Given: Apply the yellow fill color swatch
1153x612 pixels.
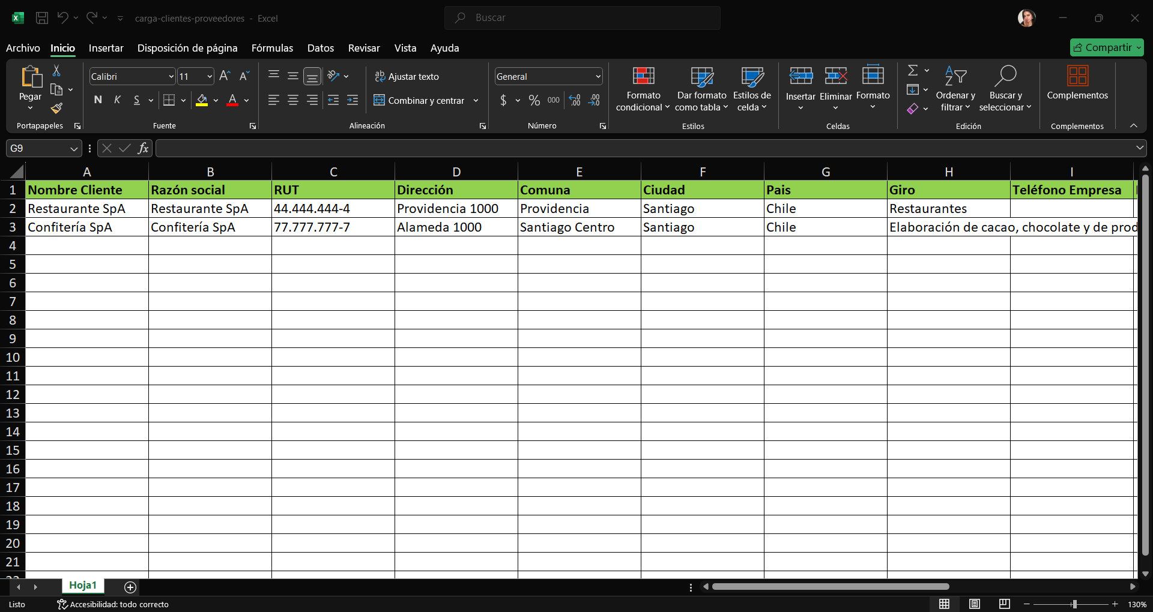Looking at the screenshot, I should [x=202, y=100].
